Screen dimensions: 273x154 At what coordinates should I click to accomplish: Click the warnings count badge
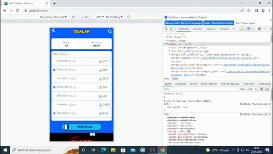(242, 29)
